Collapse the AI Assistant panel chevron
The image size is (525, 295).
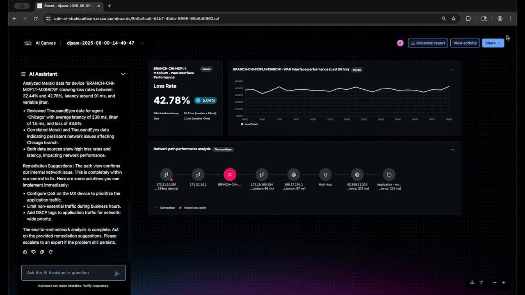click(x=123, y=74)
